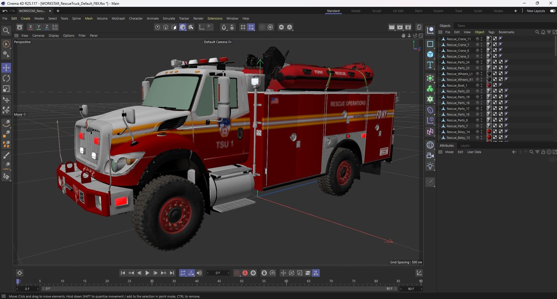Click timeline ruler at frame 45
Screen dimensions: 557x299
coord(219,281)
